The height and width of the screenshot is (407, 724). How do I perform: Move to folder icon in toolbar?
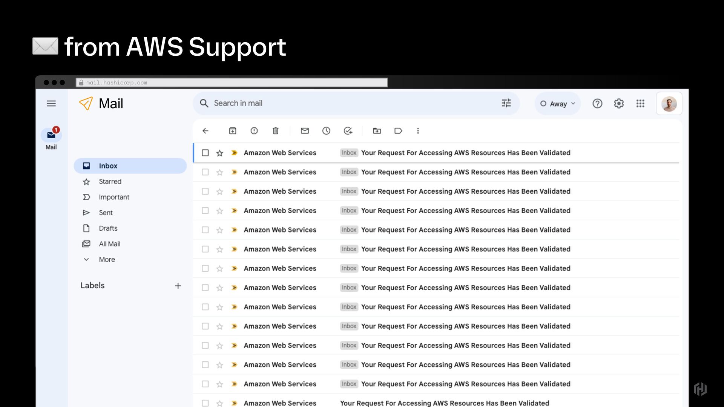[377, 131]
